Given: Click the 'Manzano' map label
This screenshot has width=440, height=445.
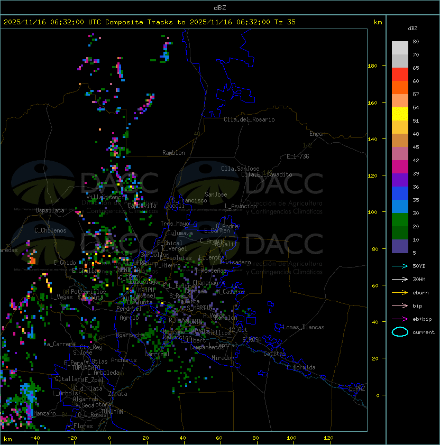Looking at the screenshot, I should pyautogui.click(x=44, y=413).
